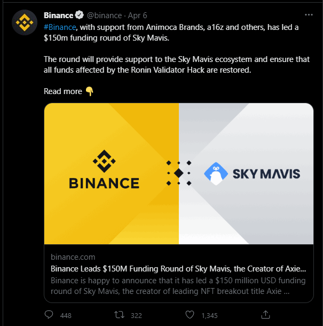Click the pointing-down emoji after Read more

click(90, 91)
